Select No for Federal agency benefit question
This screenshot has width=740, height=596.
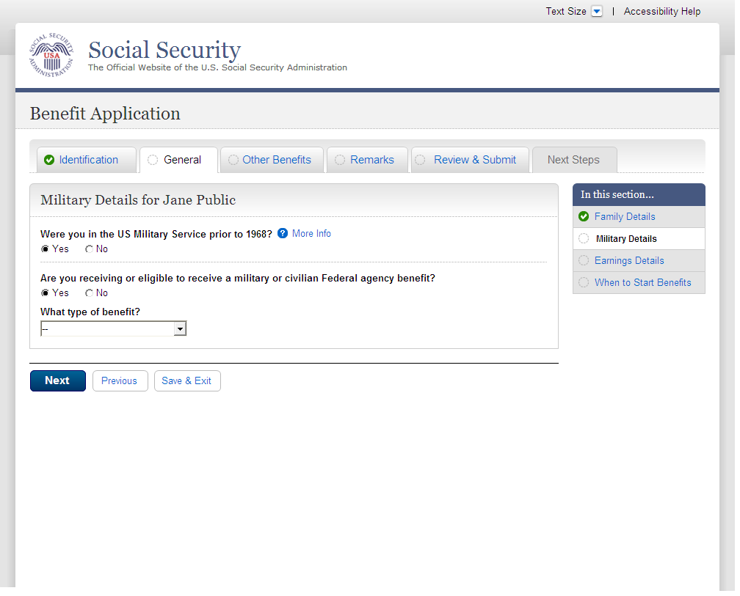pyautogui.click(x=90, y=293)
